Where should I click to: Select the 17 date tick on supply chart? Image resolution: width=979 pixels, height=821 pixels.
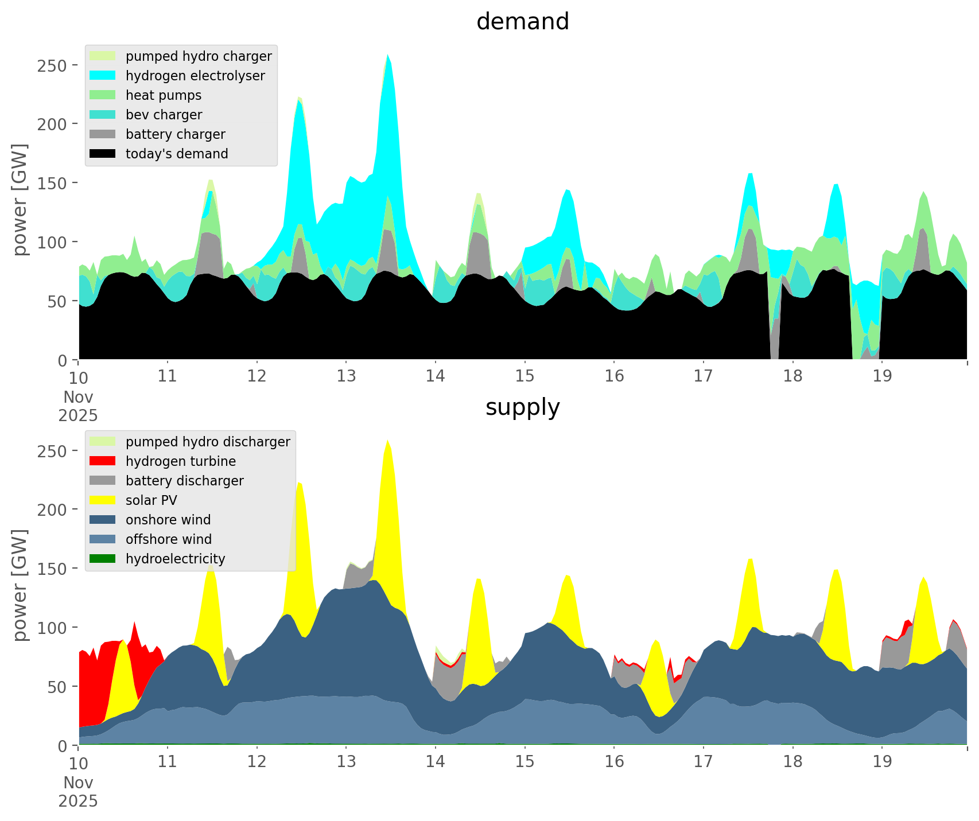(703, 762)
